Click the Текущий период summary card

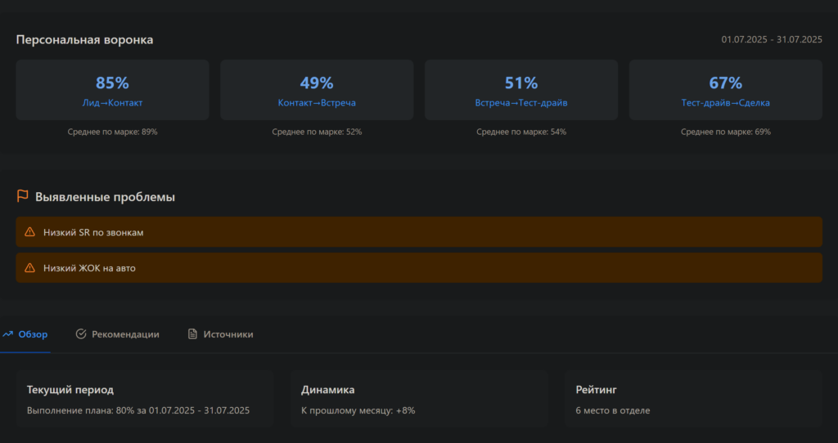pos(145,399)
